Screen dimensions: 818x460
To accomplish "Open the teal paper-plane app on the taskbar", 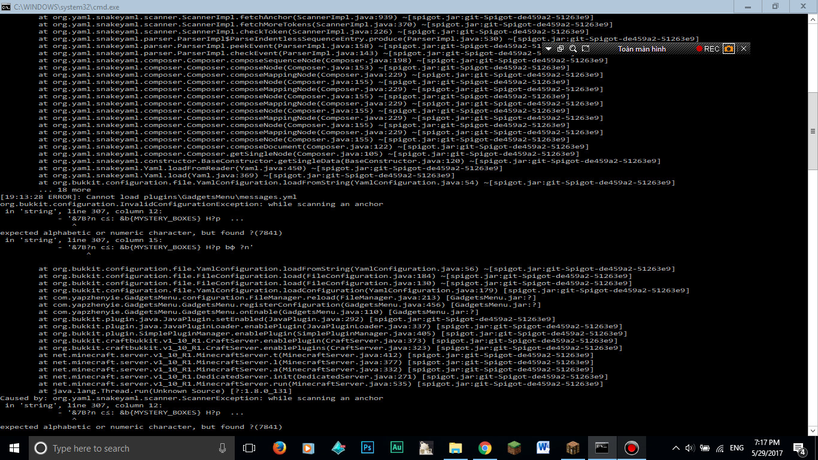I will click(338, 448).
